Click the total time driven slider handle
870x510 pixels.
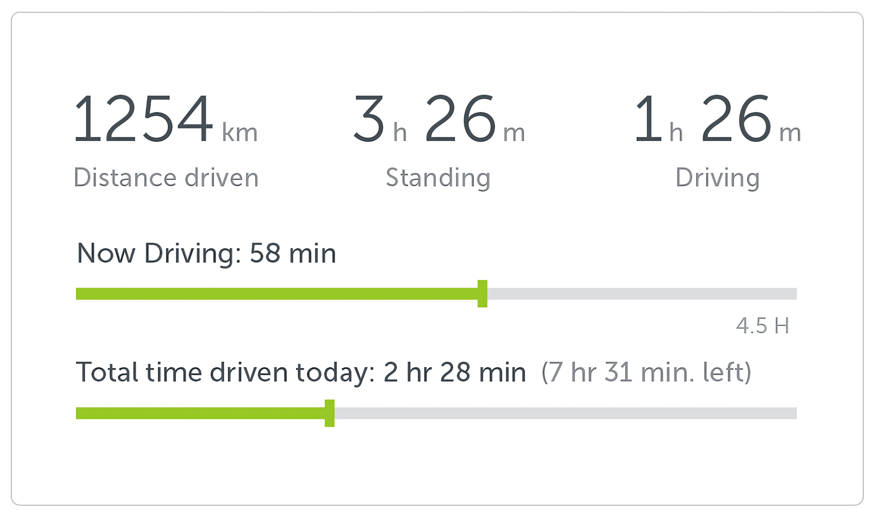tap(330, 413)
